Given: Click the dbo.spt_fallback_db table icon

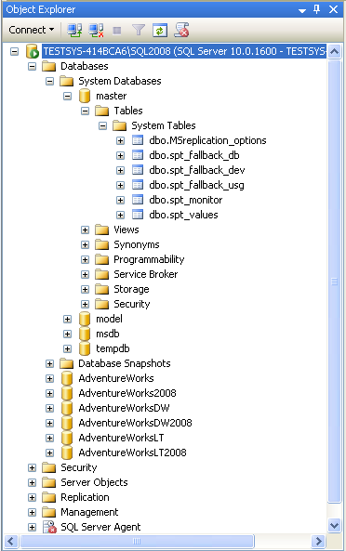Looking at the screenshot, I should (x=138, y=155).
